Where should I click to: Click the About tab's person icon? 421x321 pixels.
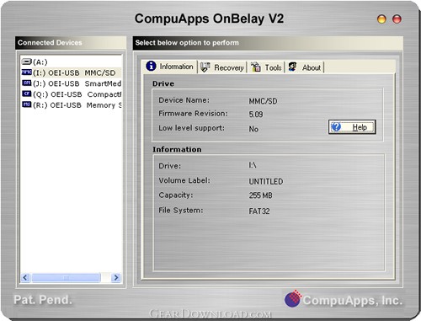click(293, 67)
